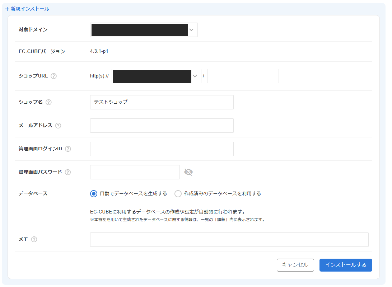Click the キャンセル button
Screen dimensions: 392x287
coord(295,265)
